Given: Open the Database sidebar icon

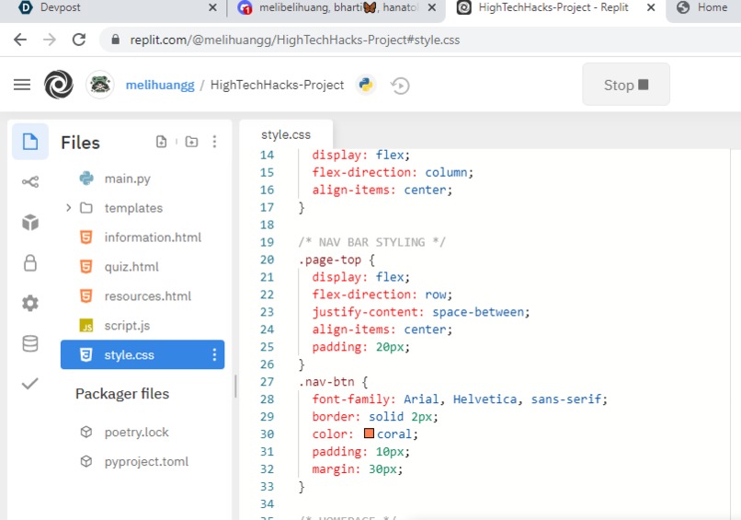Looking at the screenshot, I should [30, 343].
